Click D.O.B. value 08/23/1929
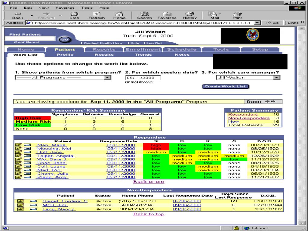This screenshot has height=231, width=308. coord(265,145)
